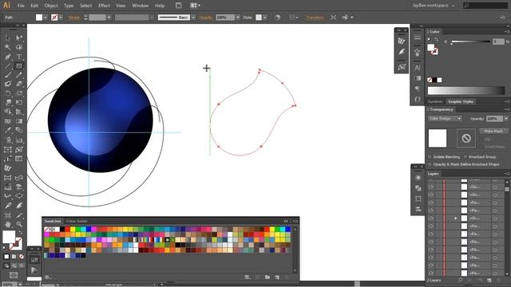
Task: Switch to the Symbols tab
Action: (x=436, y=102)
